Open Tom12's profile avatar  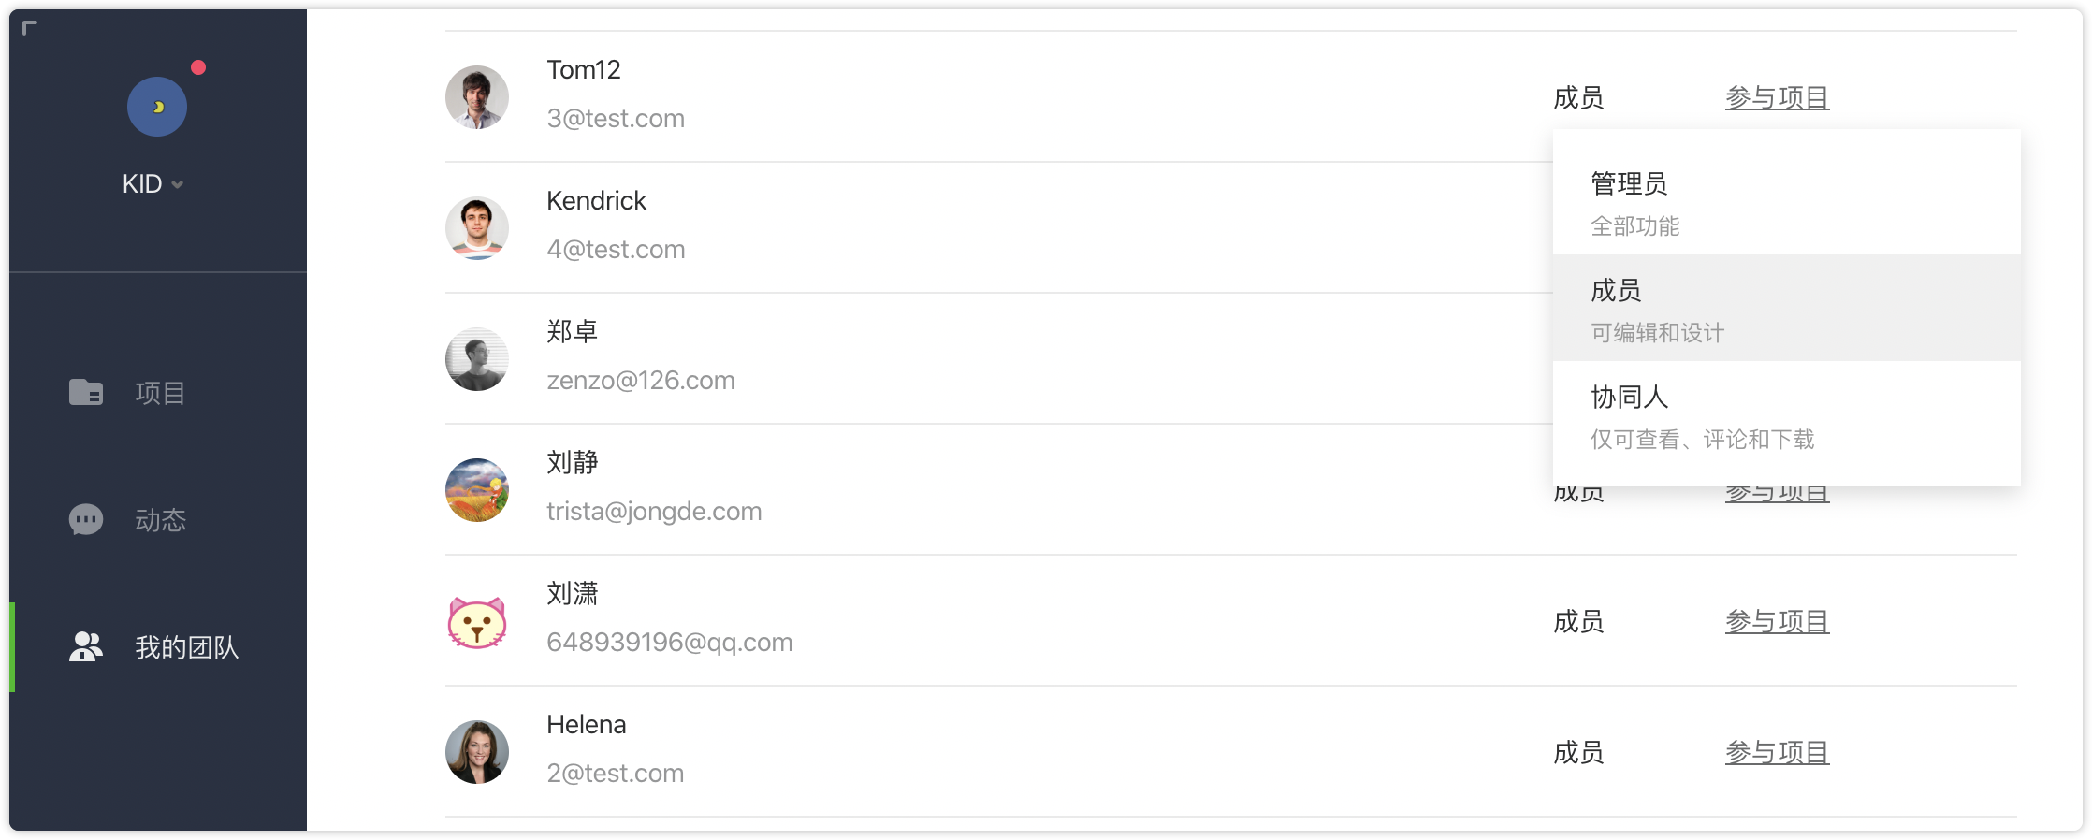[x=477, y=97]
